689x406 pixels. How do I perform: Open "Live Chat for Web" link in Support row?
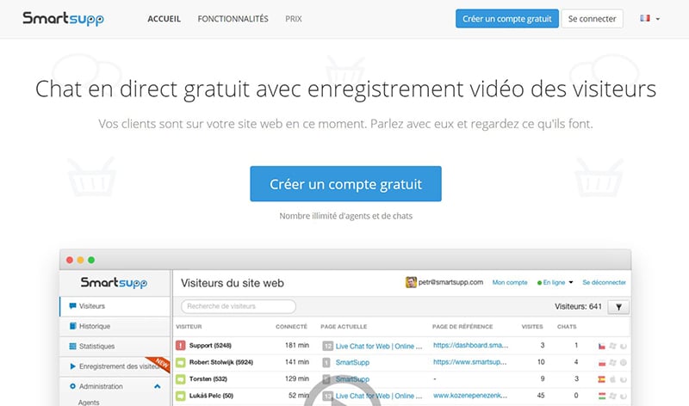click(x=379, y=347)
